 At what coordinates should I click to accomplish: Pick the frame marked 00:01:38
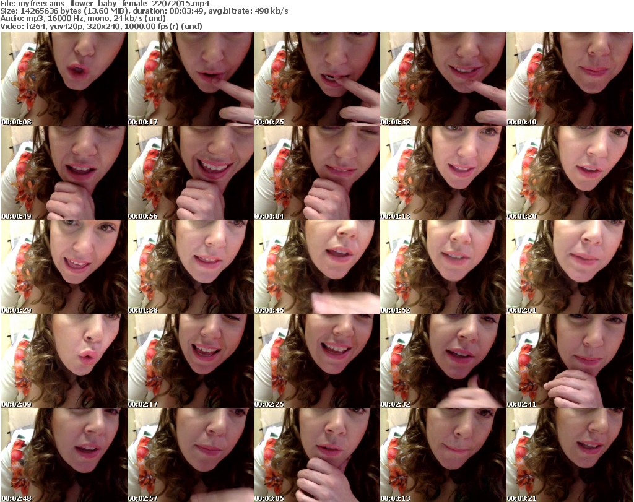pyautogui.click(x=191, y=267)
